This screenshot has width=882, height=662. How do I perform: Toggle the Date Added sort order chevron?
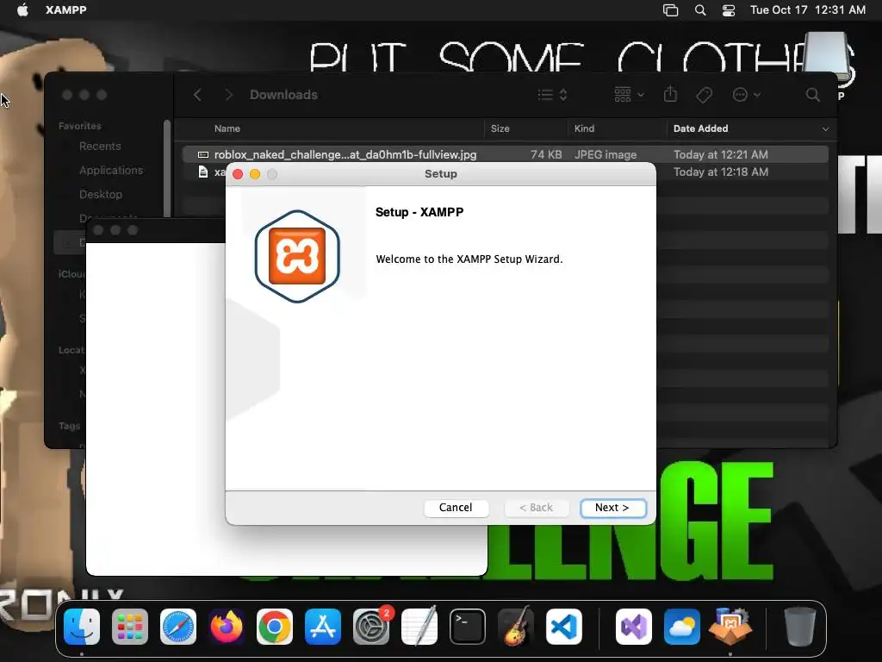pyautogui.click(x=825, y=129)
